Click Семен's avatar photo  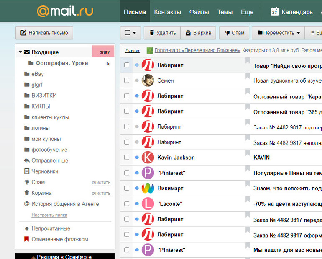click(148, 80)
